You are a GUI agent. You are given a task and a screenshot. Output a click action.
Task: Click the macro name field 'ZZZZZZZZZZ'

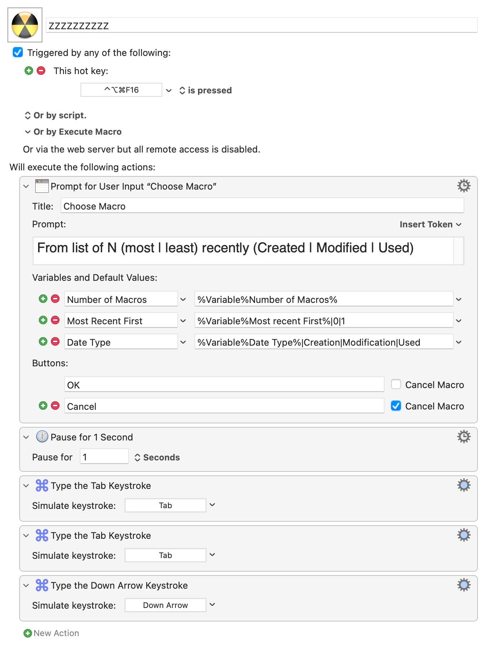[x=261, y=26]
